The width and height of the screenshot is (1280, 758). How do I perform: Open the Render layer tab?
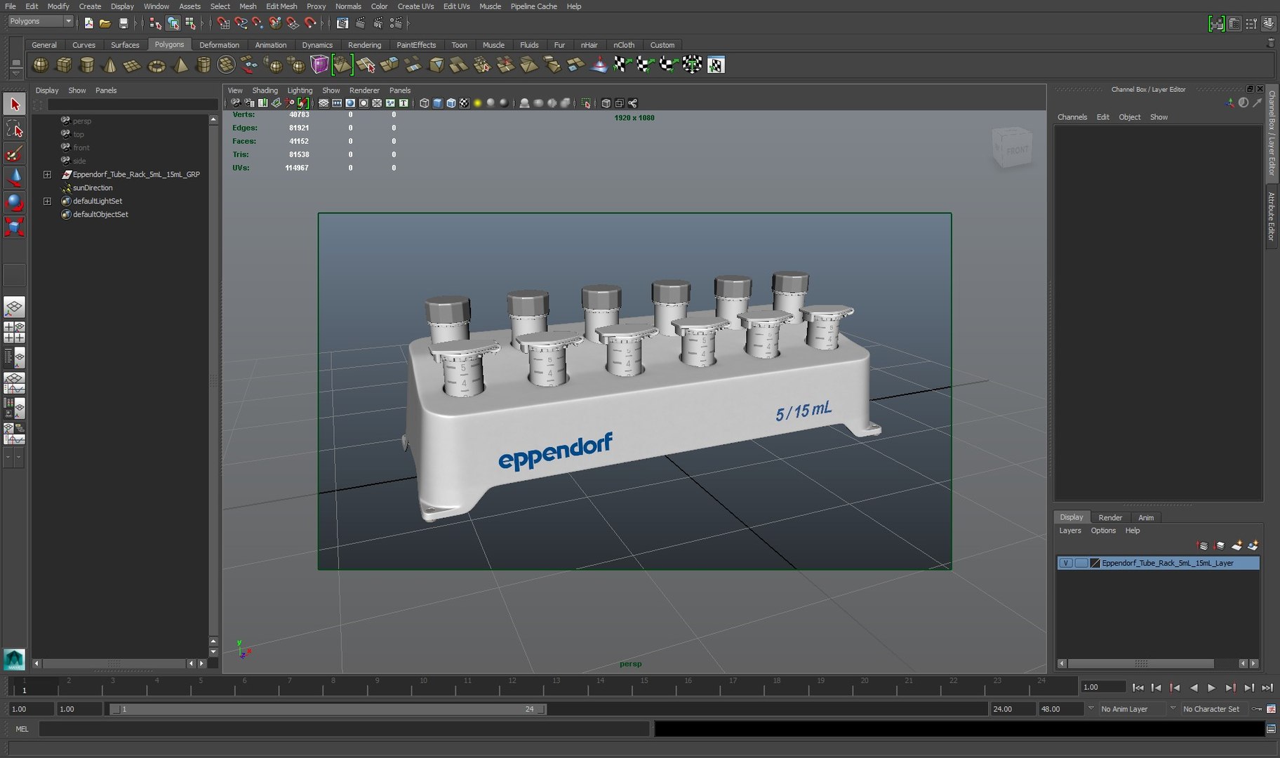tap(1109, 517)
